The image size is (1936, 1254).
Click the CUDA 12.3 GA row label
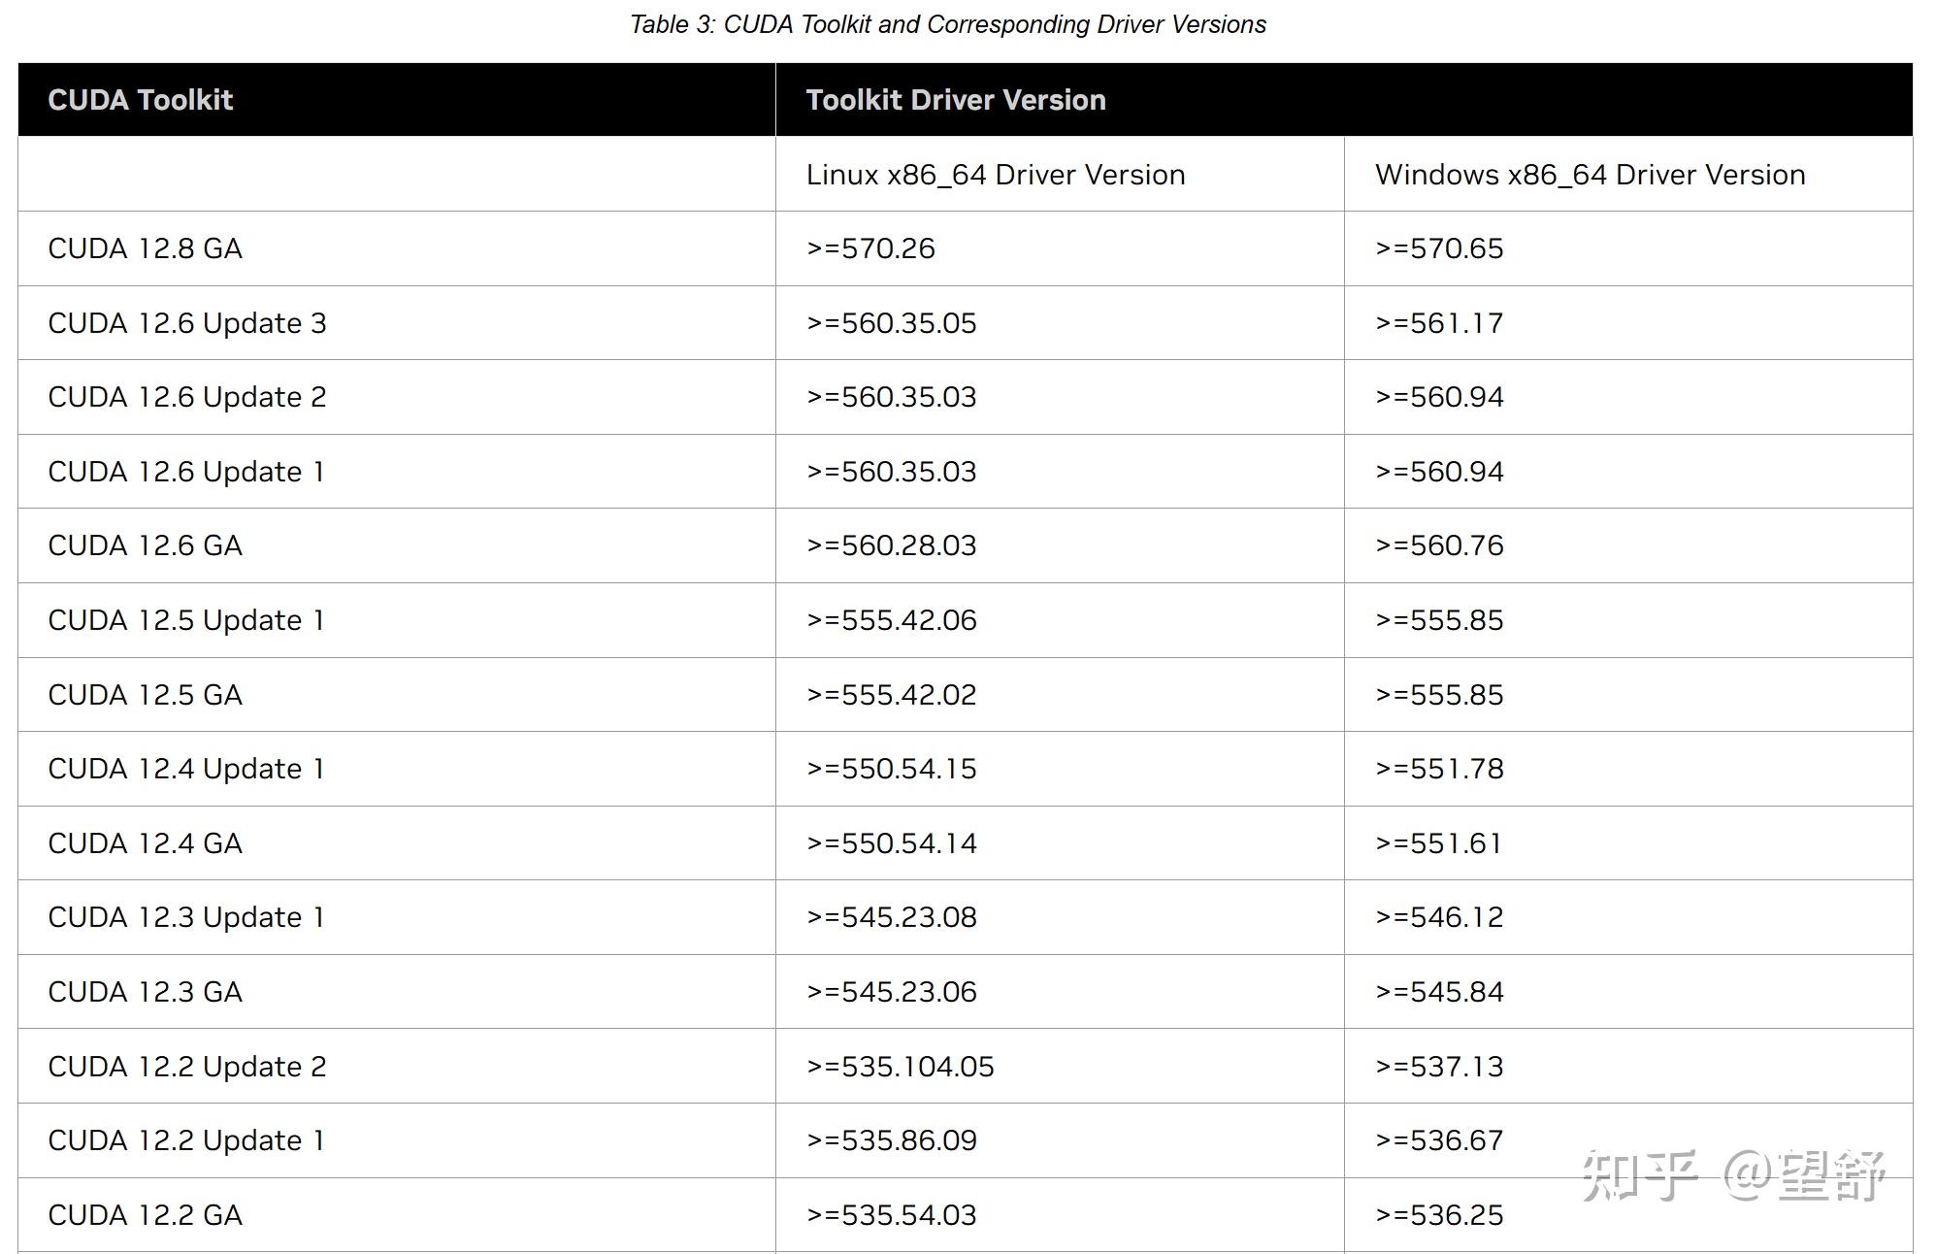145,992
